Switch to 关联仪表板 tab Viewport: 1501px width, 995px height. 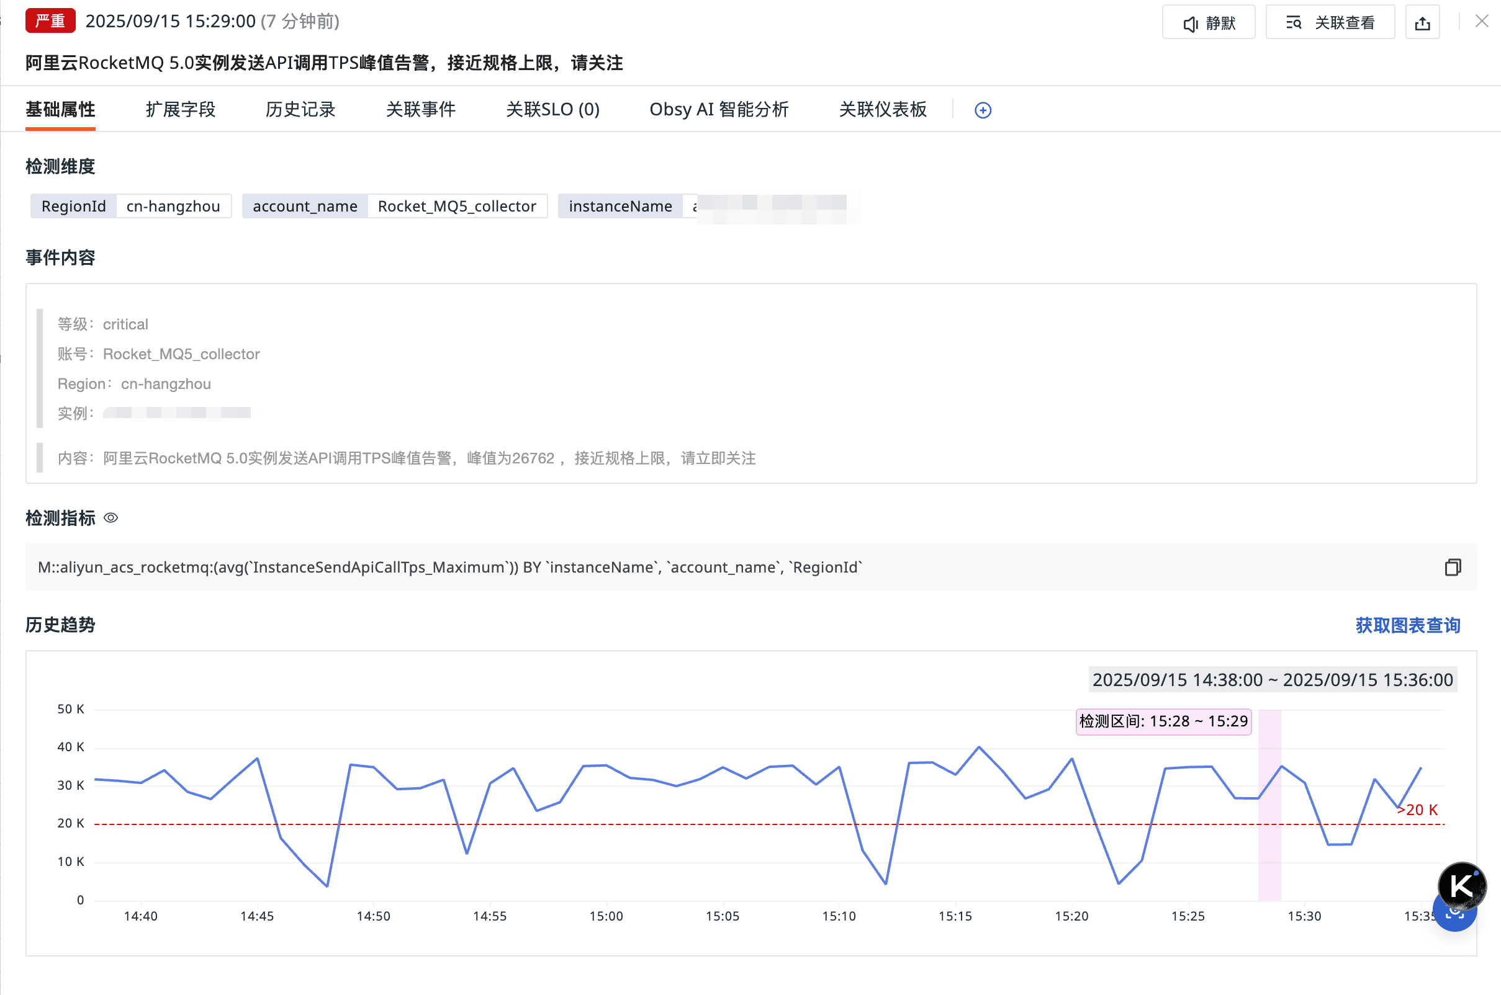tap(883, 110)
